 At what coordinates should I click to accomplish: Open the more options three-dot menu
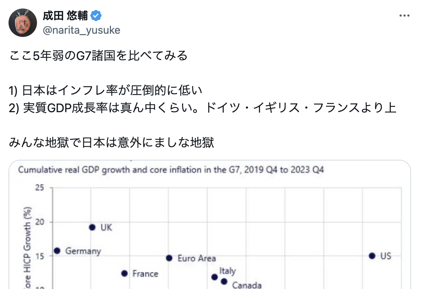(404, 16)
